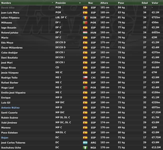Screen dimensions: 163x150
Task: Select the Diego Rivas name
Action: [x=8, y=68]
